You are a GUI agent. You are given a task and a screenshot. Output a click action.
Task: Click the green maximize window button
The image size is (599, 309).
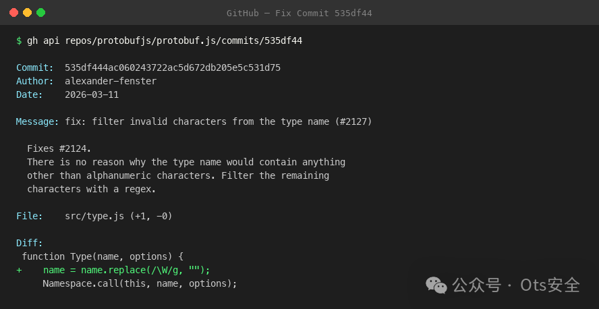tap(40, 13)
